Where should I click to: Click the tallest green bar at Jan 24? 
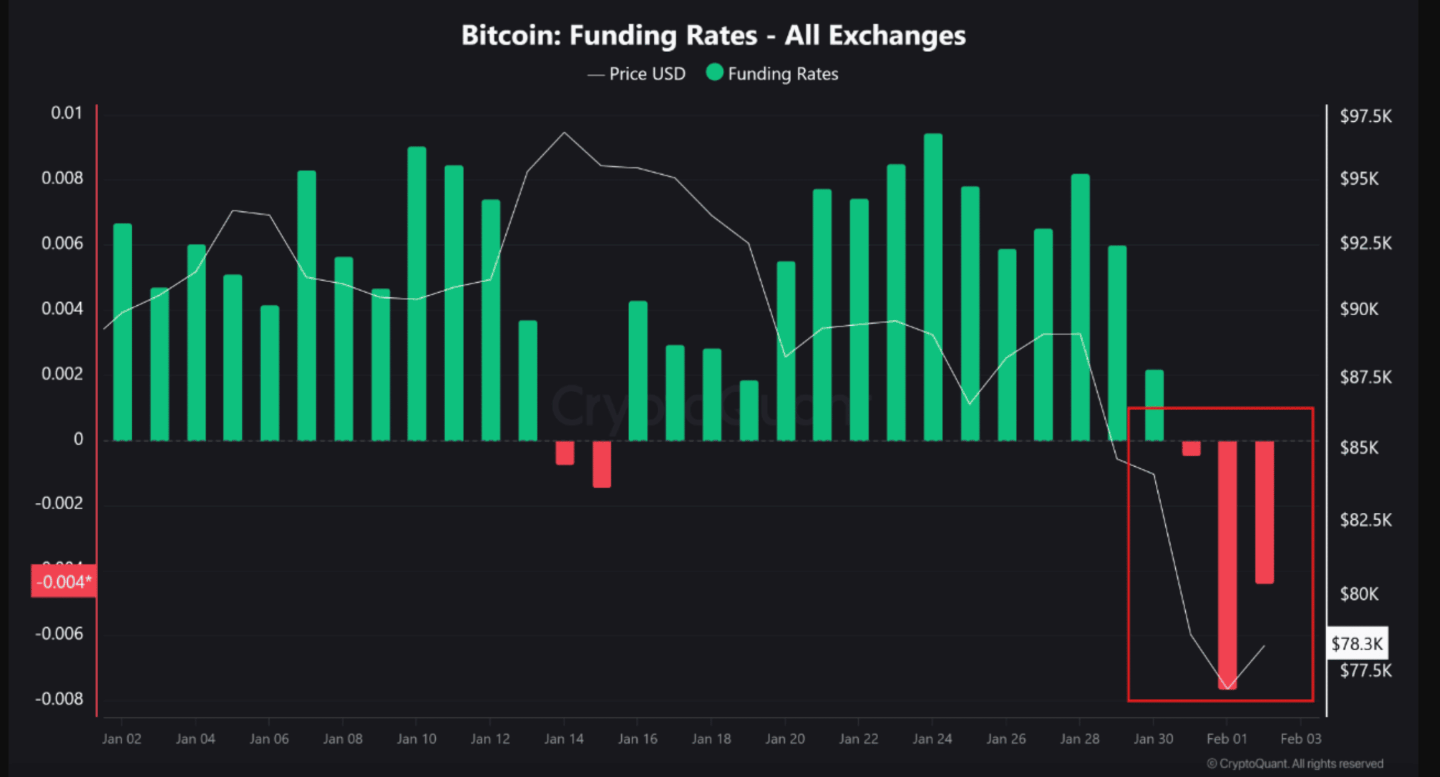pos(933,286)
